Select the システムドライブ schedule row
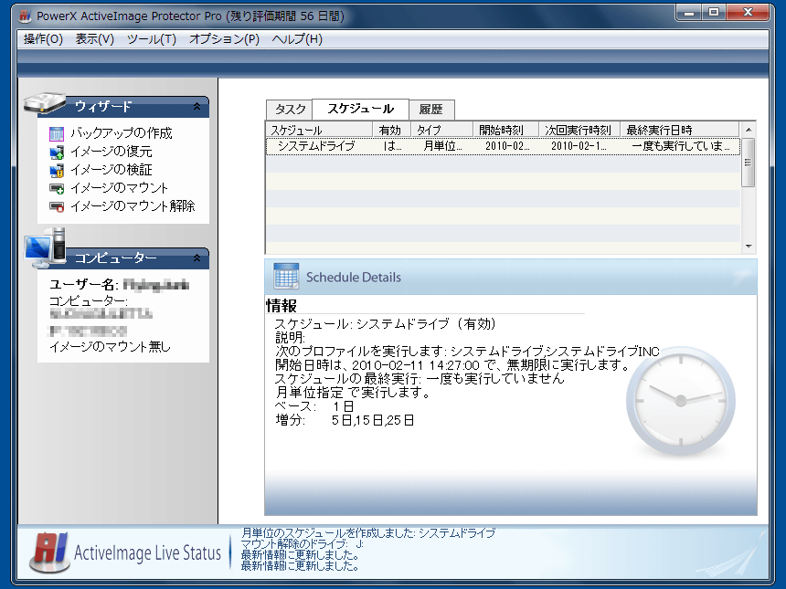The image size is (786, 589). (x=503, y=146)
